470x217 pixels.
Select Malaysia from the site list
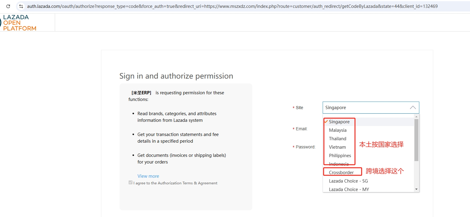pyautogui.click(x=337, y=130)
